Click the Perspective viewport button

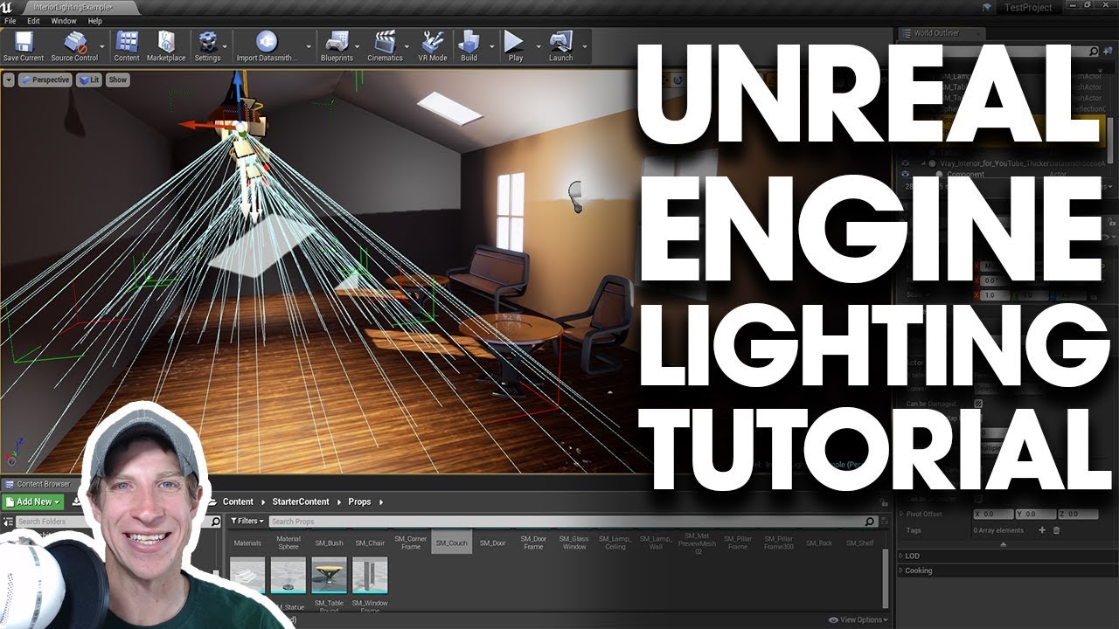coord(45,79)
